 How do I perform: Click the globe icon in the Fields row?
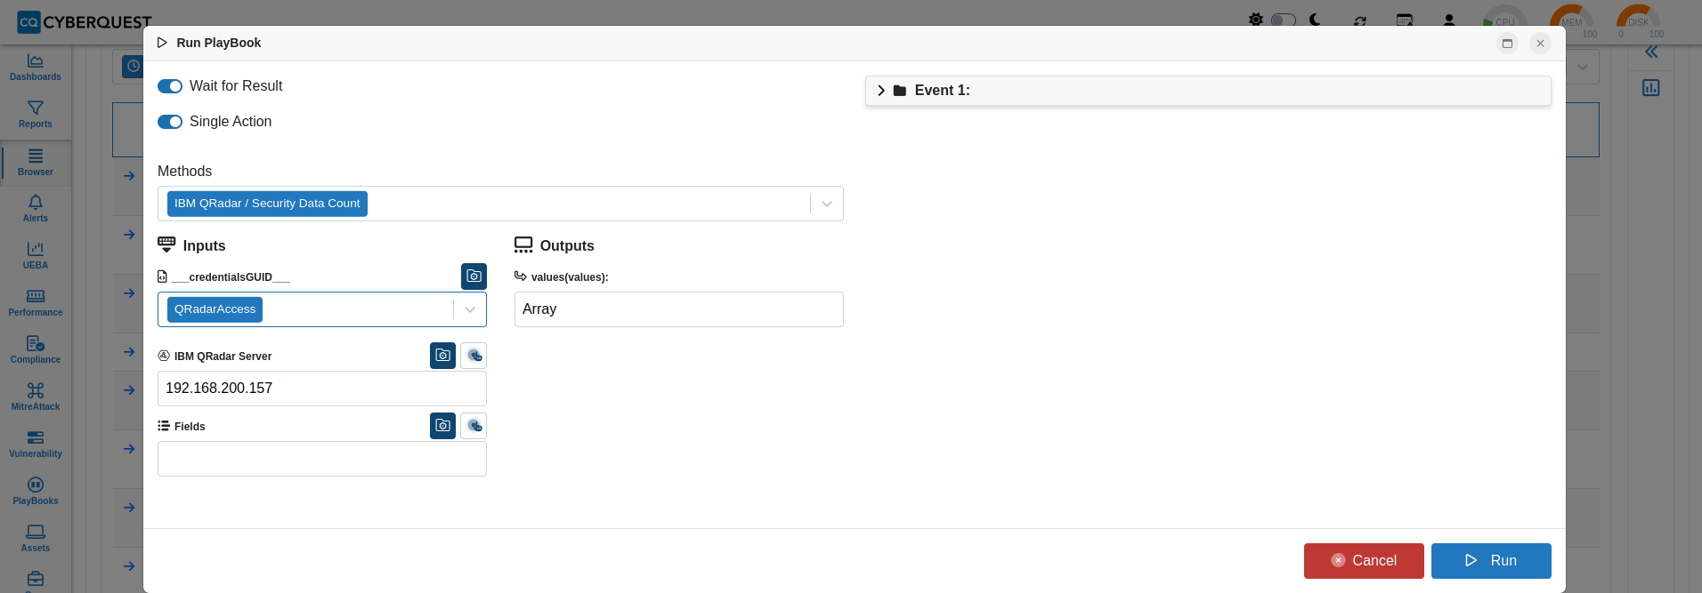point(474,426)
